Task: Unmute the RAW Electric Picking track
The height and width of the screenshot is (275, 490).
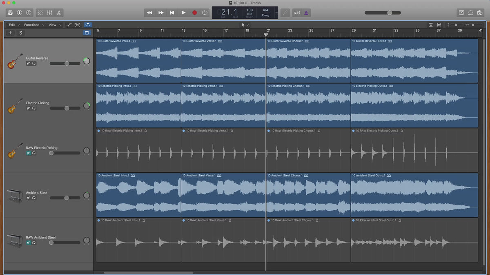Action: click(x=29, y=153)
